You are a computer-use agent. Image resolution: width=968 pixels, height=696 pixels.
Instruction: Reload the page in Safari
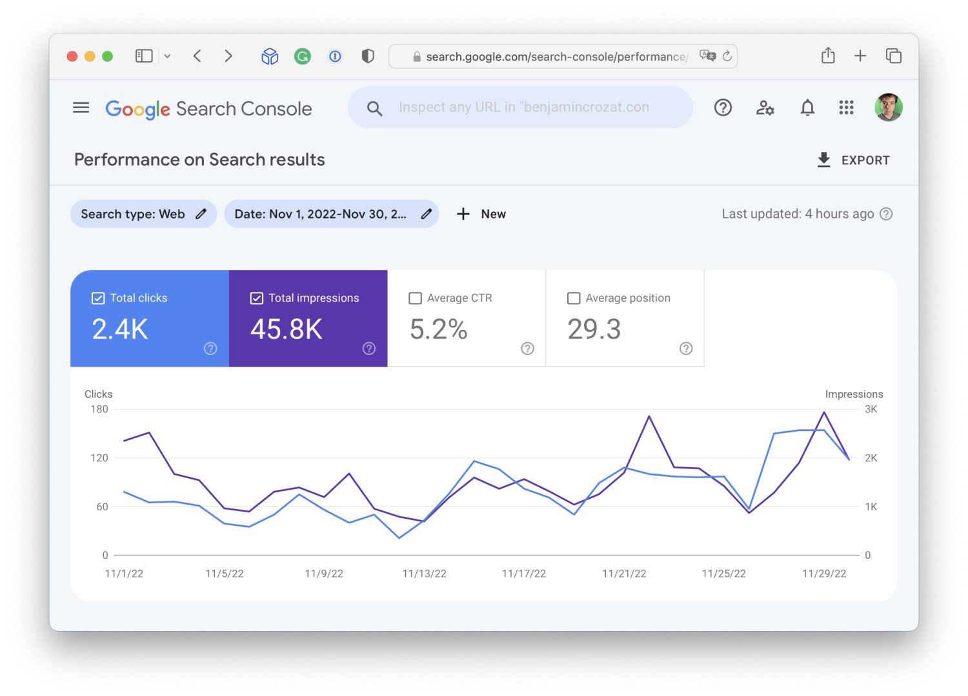[x=727, y=56]
